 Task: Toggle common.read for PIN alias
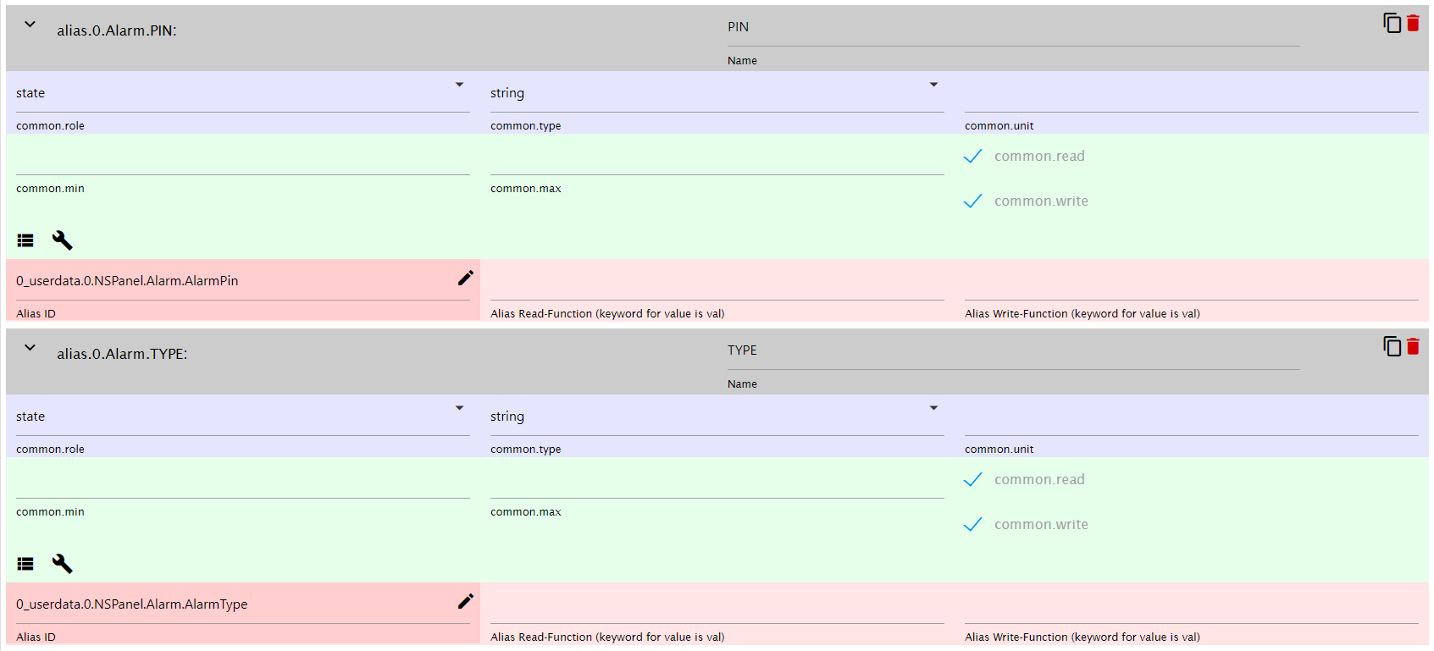(973, 156)
